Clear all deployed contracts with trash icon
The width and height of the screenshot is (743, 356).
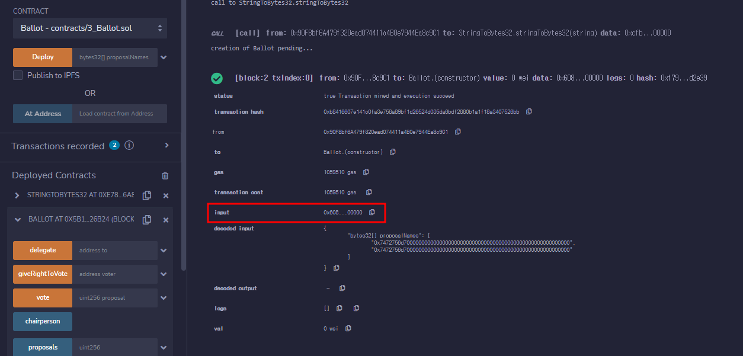[165, 175]
